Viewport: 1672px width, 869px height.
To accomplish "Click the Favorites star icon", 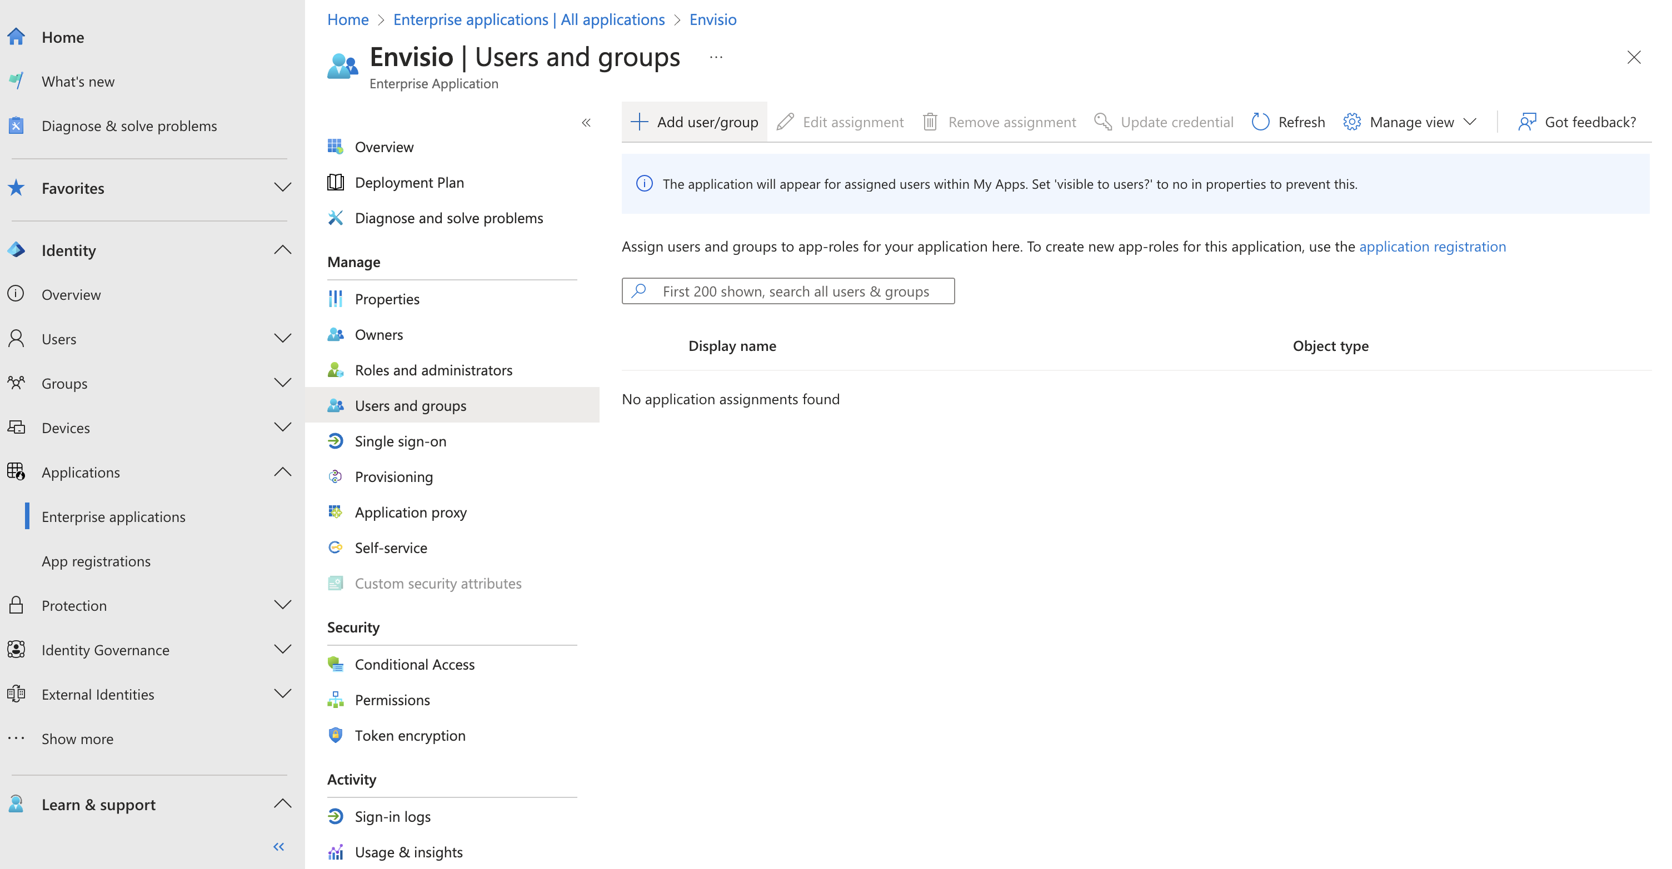I will click(x=16, y=188).
